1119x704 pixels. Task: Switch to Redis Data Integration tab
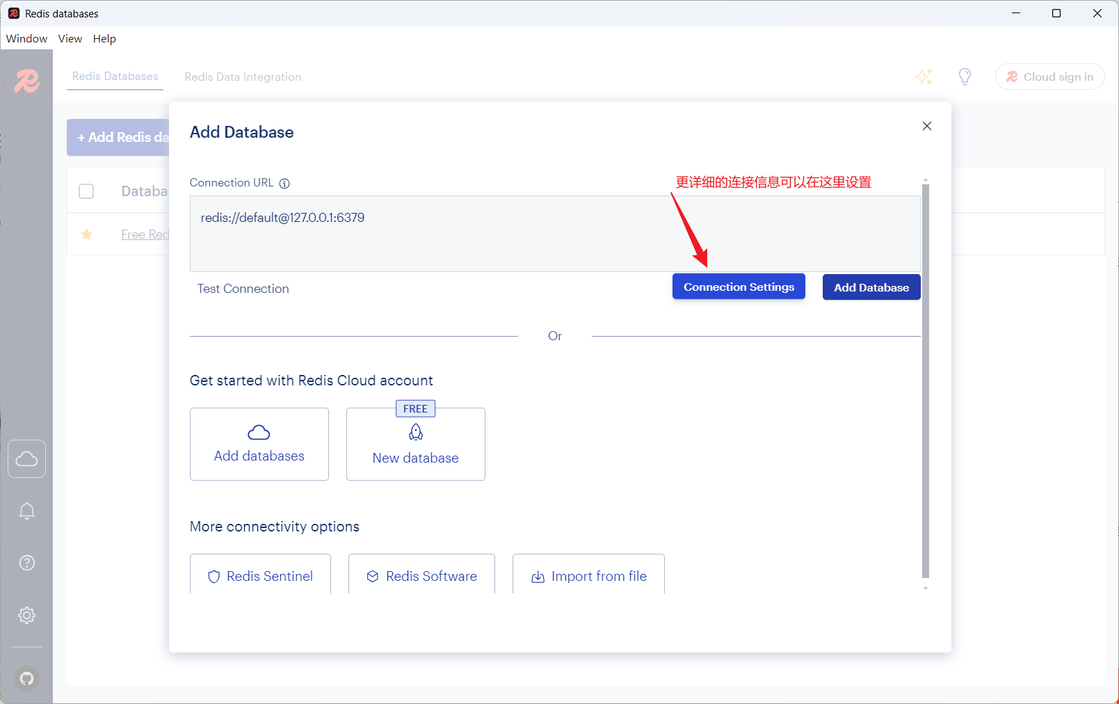click(x=243, y=77)
